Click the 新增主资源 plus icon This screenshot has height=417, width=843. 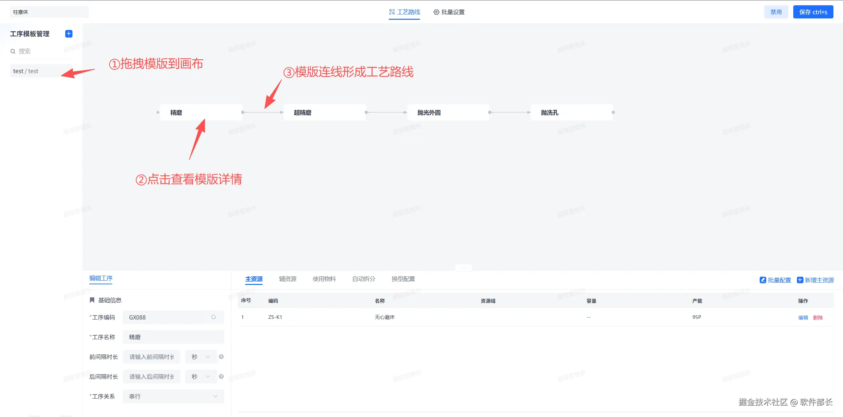click(x=800, y=280)
